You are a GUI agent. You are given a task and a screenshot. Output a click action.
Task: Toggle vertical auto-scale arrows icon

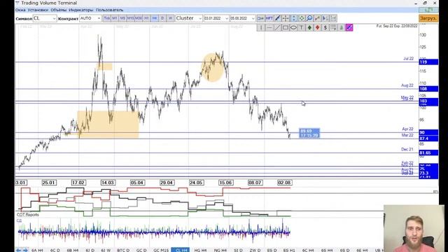click(x=293, y=18)
